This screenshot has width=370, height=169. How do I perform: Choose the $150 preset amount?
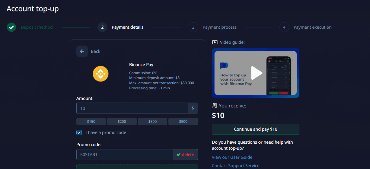(91, 121)
